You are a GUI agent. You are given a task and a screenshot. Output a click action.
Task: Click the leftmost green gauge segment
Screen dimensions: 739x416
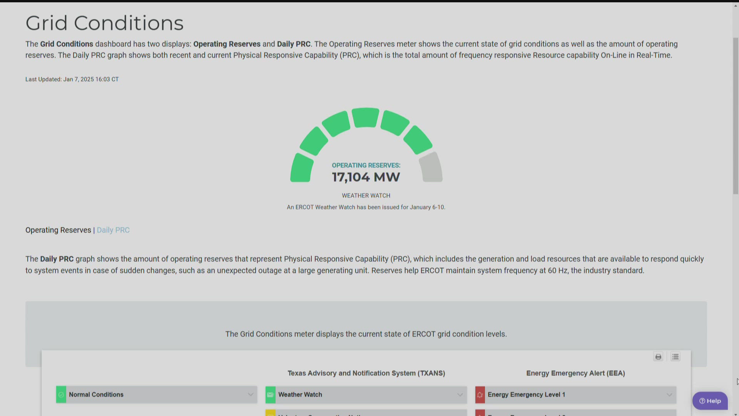pyautogui.click(x=301, y=168)
